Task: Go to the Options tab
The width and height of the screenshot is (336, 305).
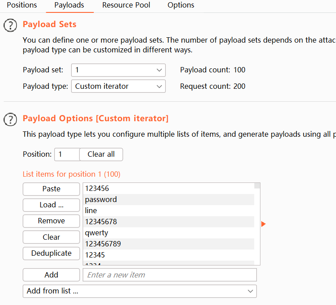Action: coord(181,5)
